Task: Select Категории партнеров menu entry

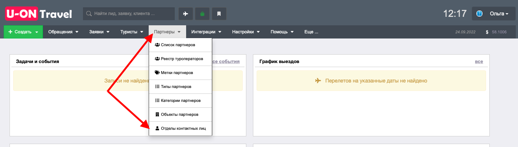Action: tap(181, 100)
